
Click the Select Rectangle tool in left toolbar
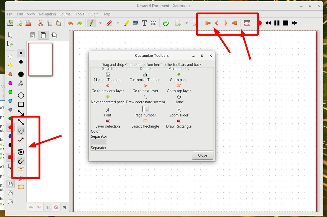(21, 187)
